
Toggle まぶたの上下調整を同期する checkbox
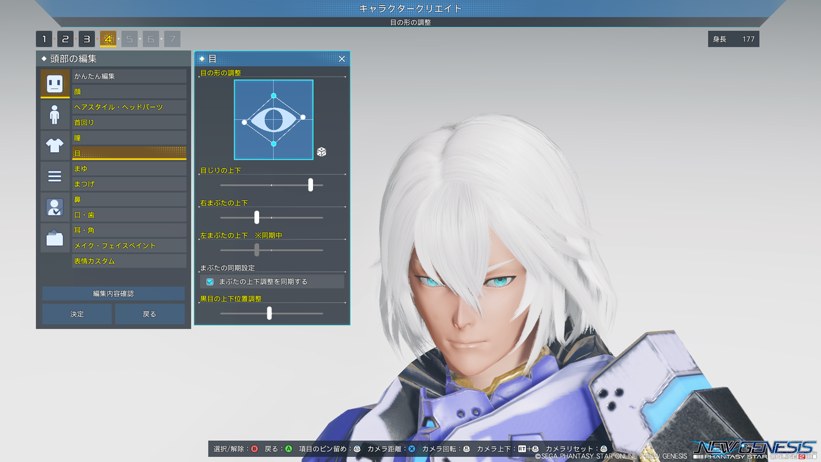coord(210,282)
